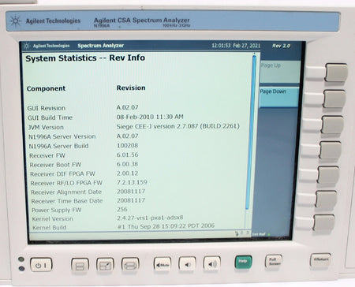The width and height of the screenshot is (355, 287).
Task: Select the Kernel Version row label
Action: coord(52,218)
